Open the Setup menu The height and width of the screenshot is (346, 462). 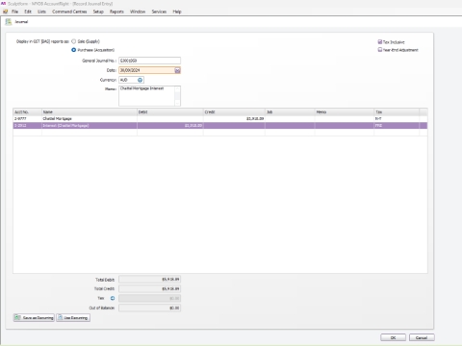pos(98,12)
